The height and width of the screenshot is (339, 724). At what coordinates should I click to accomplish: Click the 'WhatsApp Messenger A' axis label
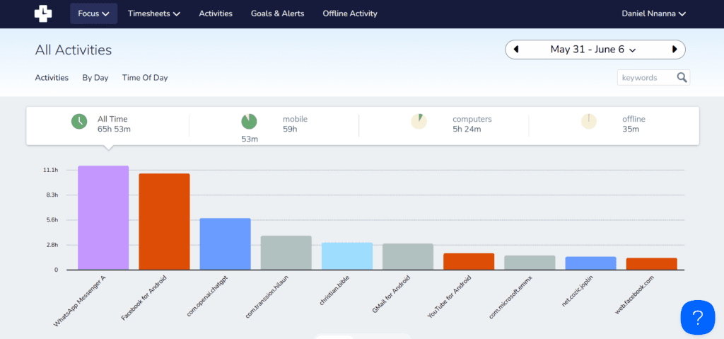[80, 301]
